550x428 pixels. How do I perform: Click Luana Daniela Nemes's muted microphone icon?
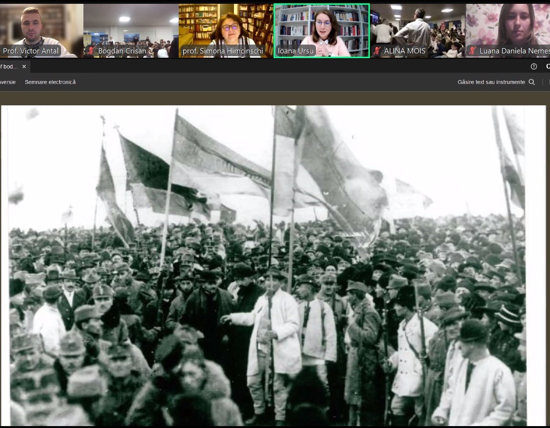tap(472, 51)
